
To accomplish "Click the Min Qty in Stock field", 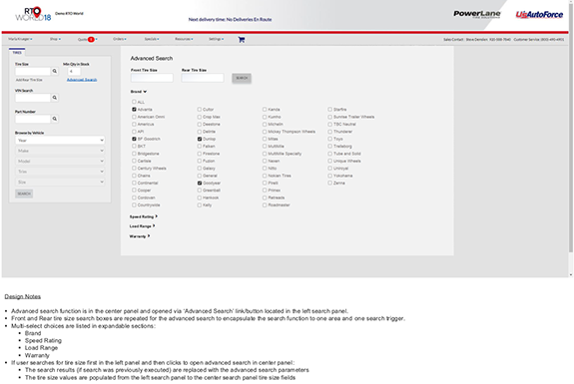I will click(74, 72).
